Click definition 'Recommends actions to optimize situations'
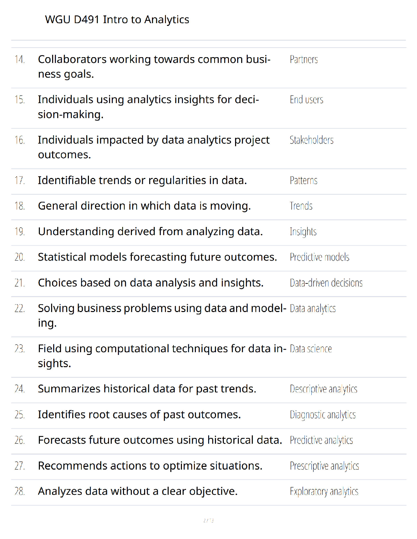Viewport: 417px width, 539px height. 150,466
